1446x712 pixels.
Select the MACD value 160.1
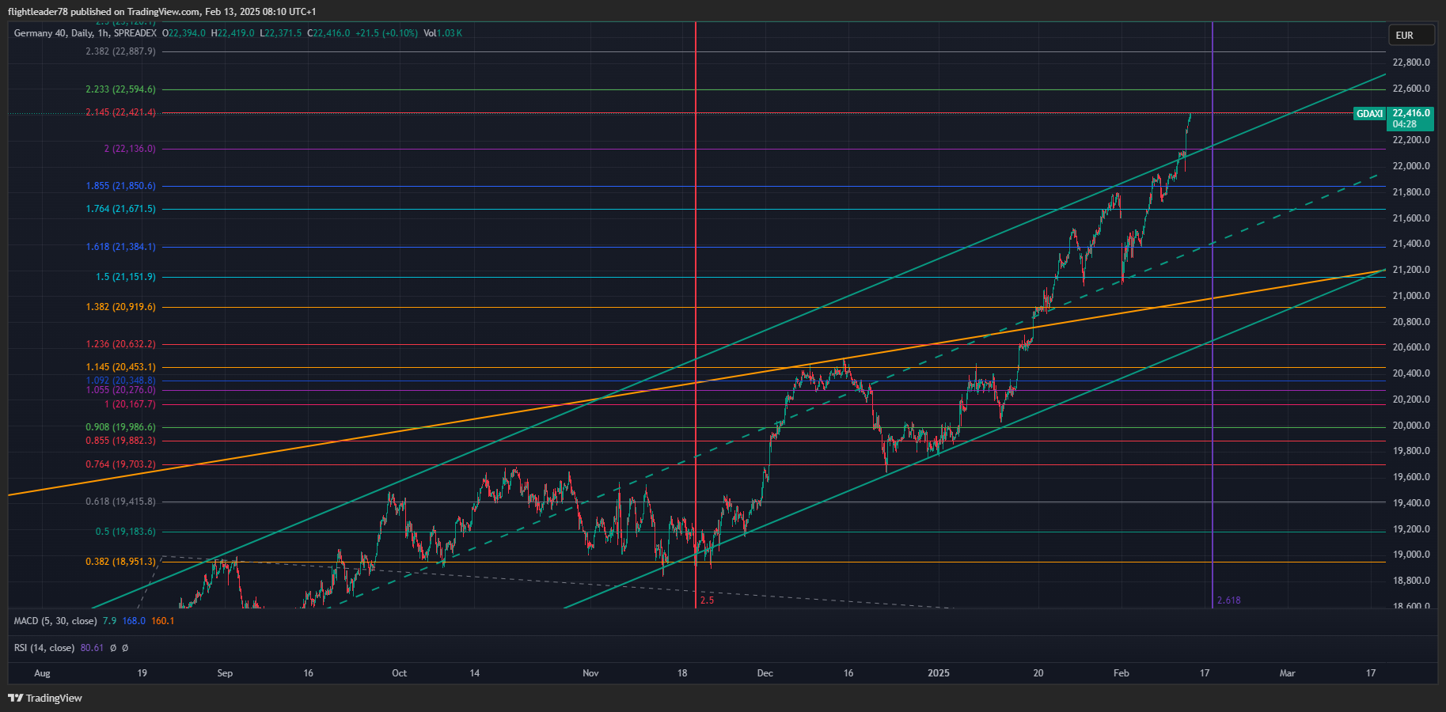(162, 621)
